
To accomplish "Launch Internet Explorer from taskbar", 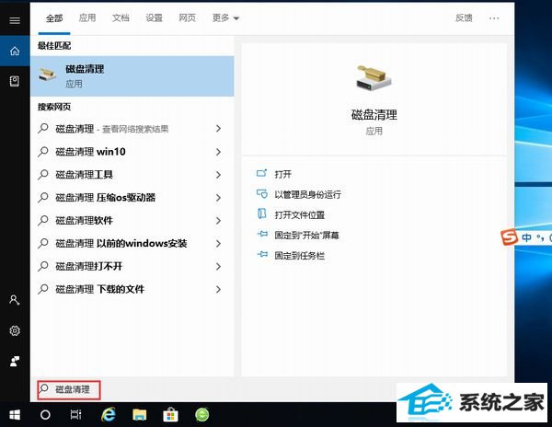I will pos(108,414).
